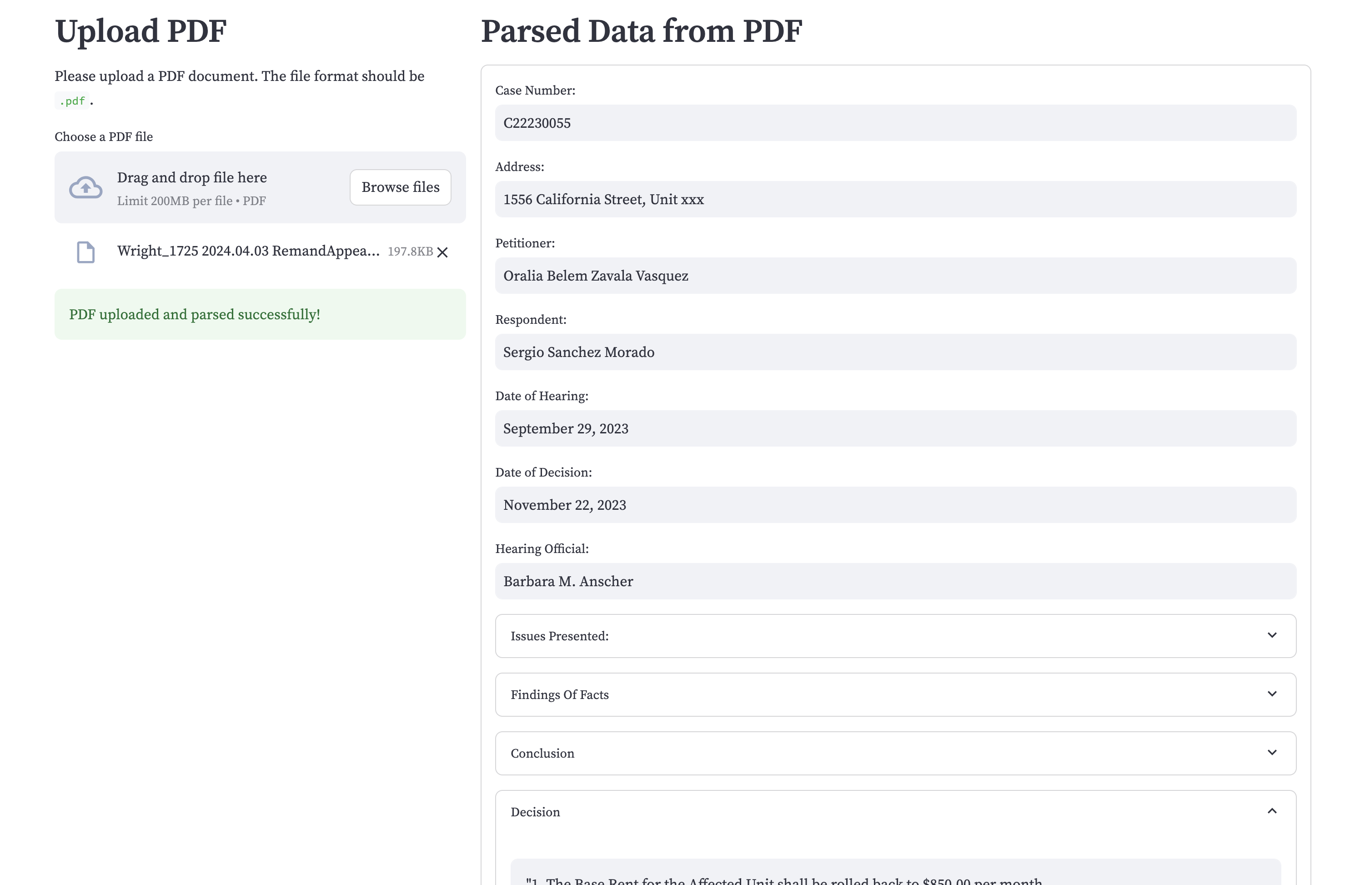Viewport: 1365px width, 885px height.
Task: Click the Parsed Data from PDF heading
Action: click(641, 31)
